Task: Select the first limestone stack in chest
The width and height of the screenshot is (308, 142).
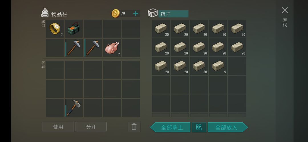Action: (161, 29)
